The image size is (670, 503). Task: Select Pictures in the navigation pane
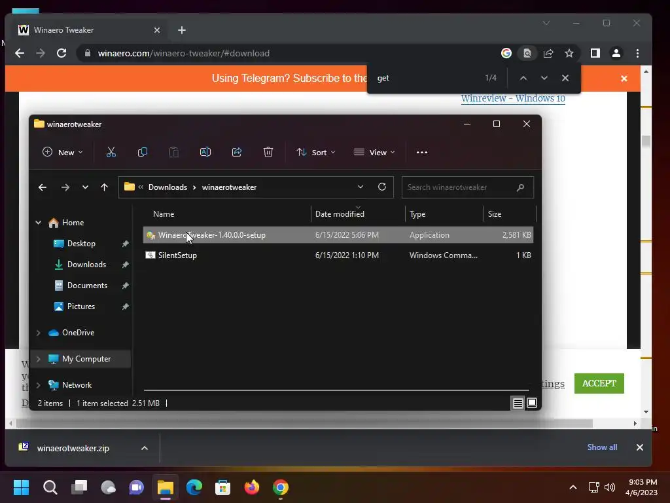point(81,307)
